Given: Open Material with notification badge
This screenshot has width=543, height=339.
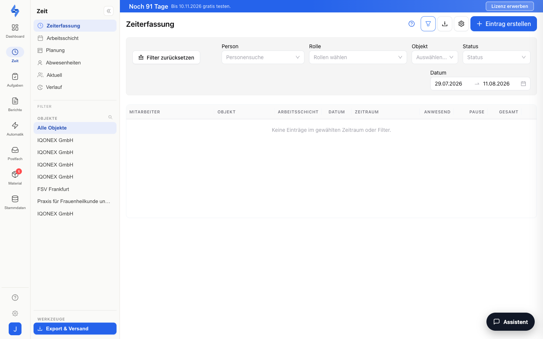Looking at the screenshot, I should coord(15,177).
